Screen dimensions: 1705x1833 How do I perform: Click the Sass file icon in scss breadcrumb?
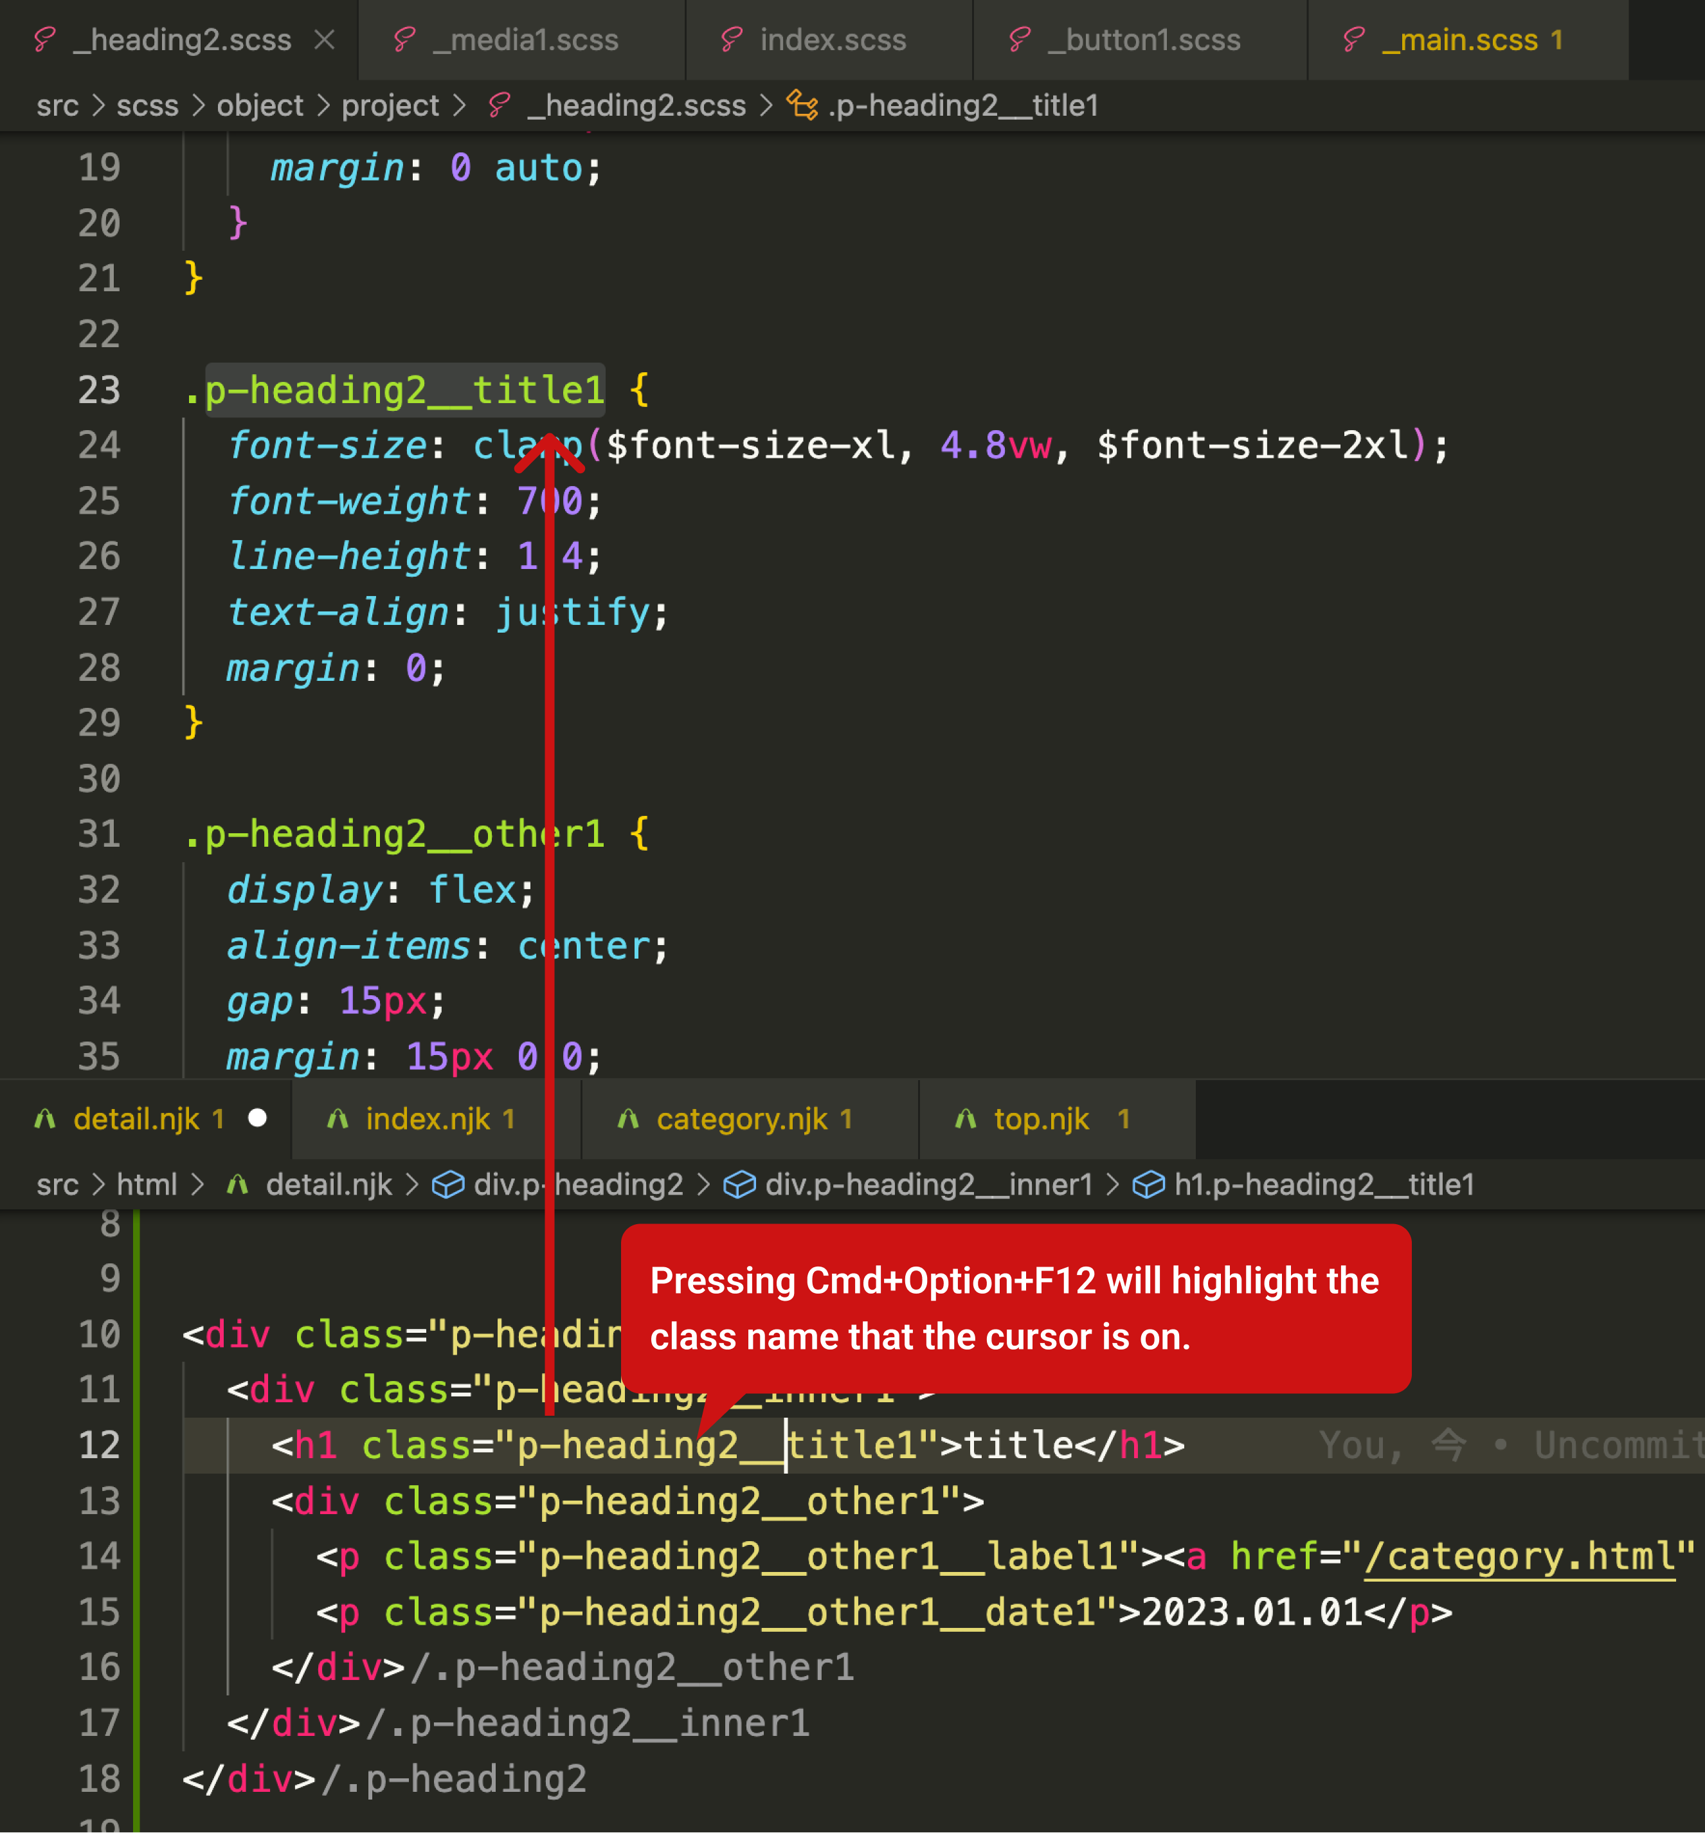[499, 105]
